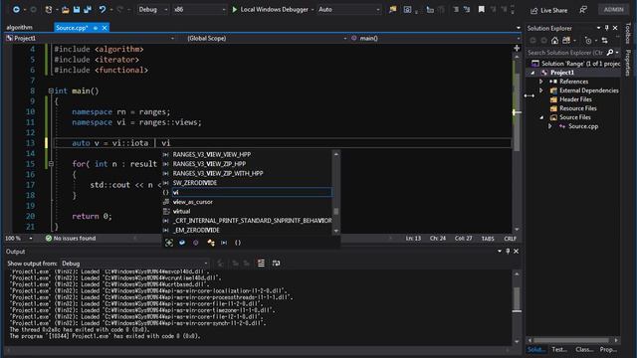The image size is (637, 358).
Task: Open the Global Scope dropdown
Action: click(267, 38)
